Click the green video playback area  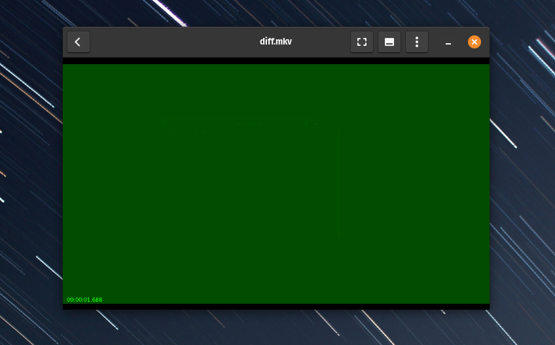pos(276,183)
